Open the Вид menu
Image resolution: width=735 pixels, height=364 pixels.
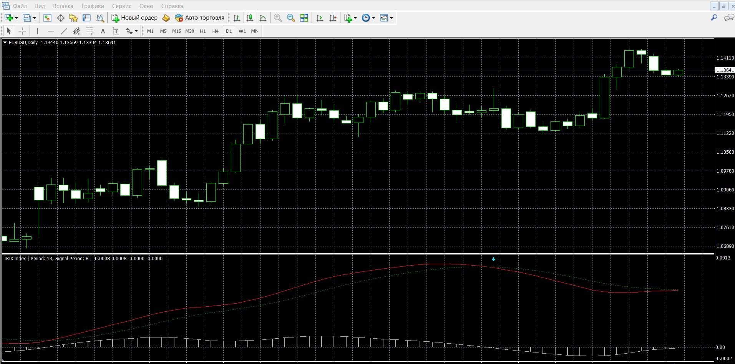pos(40,6)
